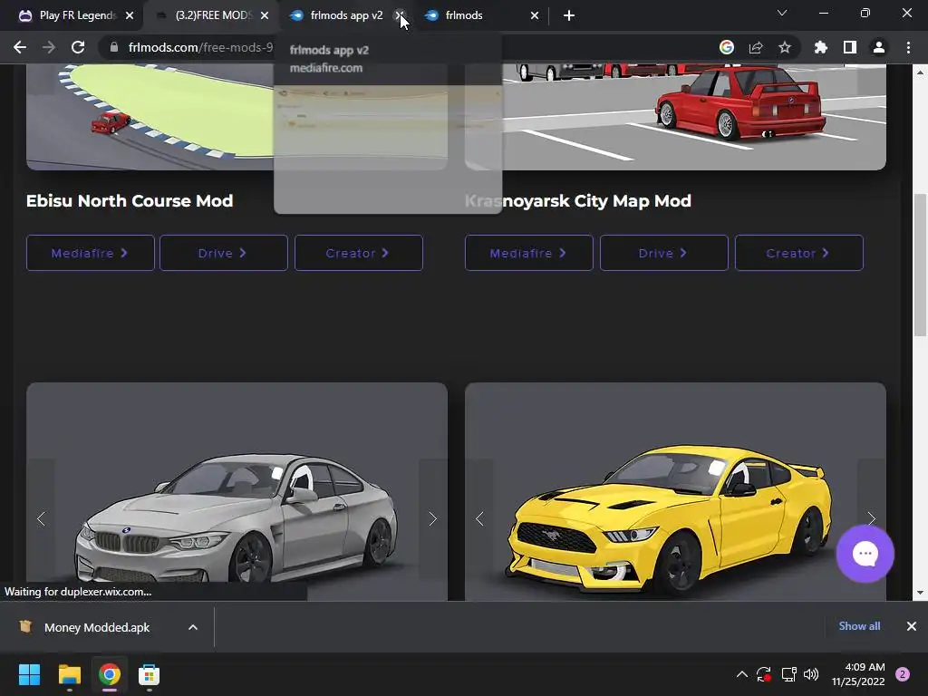Close the Play FR Legends tab

click(130, 15)
